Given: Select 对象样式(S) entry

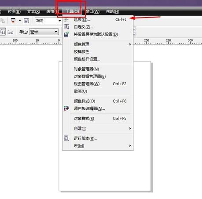Looking at the screenshot, I should tap(98, 119).
